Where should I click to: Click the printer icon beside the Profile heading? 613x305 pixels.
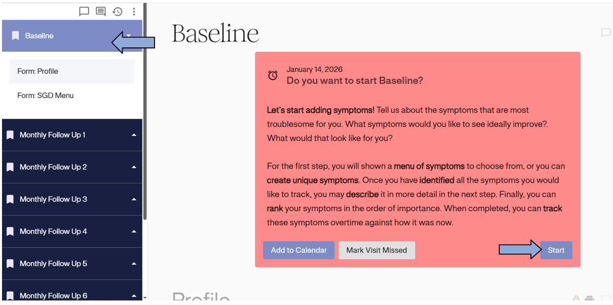590,299
